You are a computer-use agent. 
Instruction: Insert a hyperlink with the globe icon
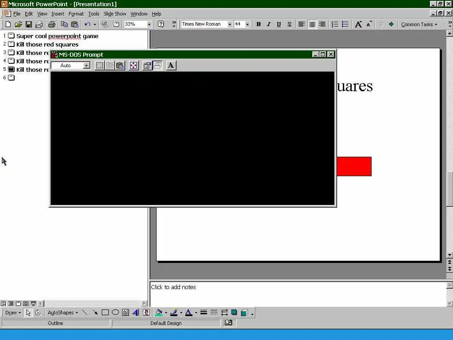pyautogui.click(x=105, y=24)
